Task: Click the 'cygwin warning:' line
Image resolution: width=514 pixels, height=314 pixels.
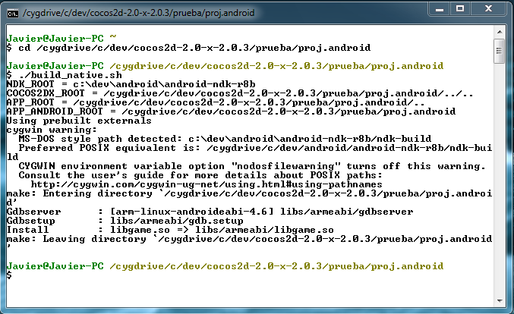Action: point(52,130)
